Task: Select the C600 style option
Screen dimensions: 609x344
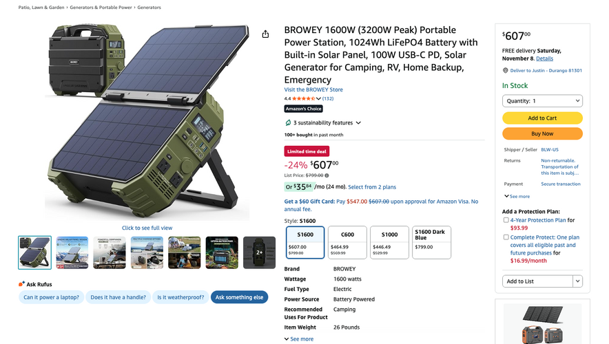Action: pyautogui.click(x=347, y=242)
